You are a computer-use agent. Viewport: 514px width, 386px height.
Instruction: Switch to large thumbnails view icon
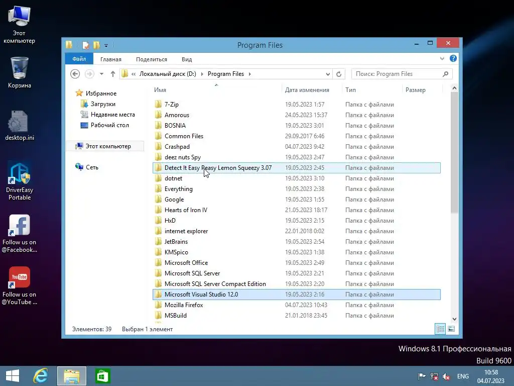451,329
